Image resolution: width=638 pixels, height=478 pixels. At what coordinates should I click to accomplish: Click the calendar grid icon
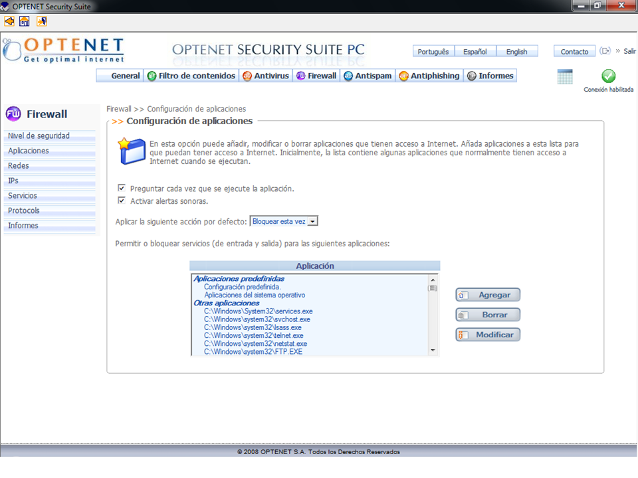click(565, 76)
